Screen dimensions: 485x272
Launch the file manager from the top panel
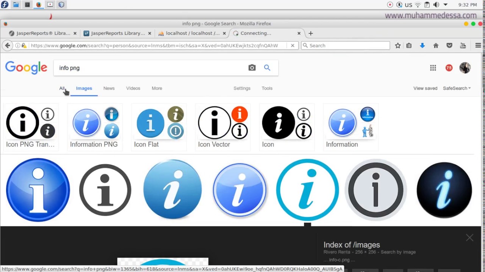(x=16, y=5)
